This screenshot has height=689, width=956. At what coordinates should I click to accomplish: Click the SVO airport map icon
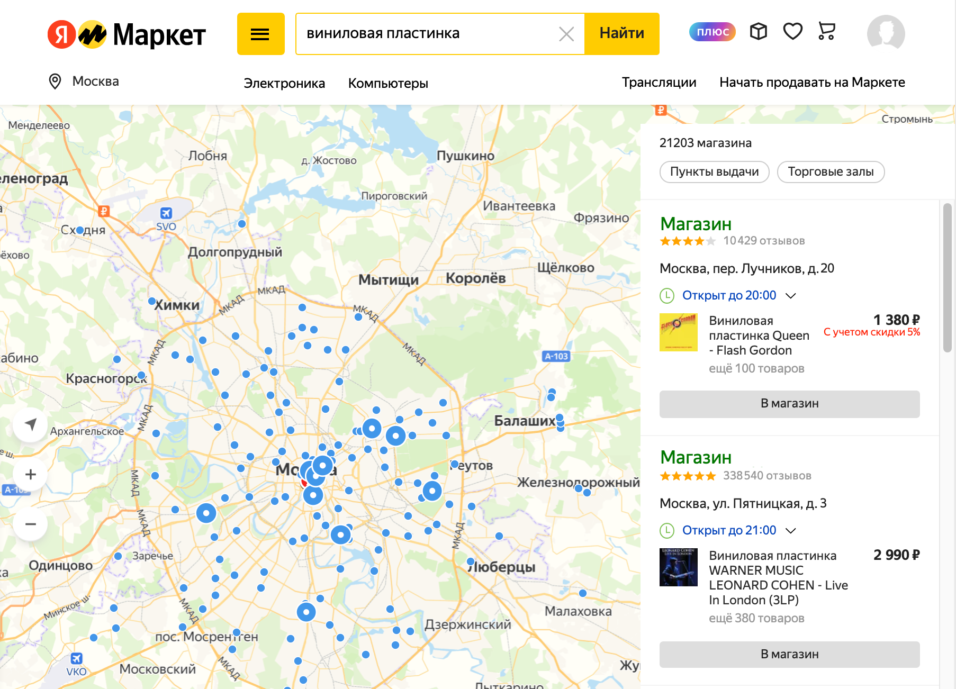pos(166,213)
